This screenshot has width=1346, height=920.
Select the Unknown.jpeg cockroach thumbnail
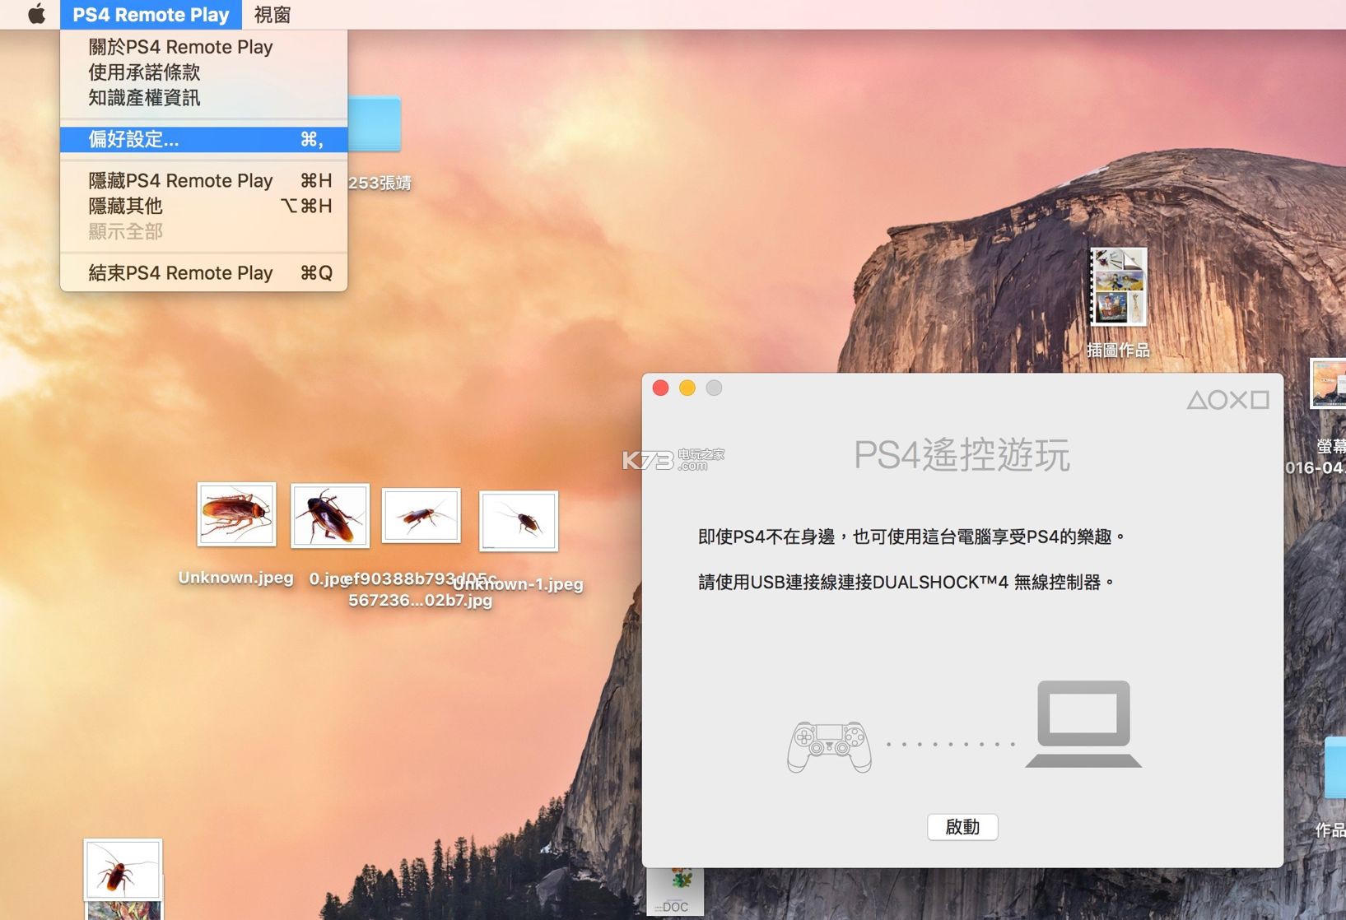[x=236, y=514]
